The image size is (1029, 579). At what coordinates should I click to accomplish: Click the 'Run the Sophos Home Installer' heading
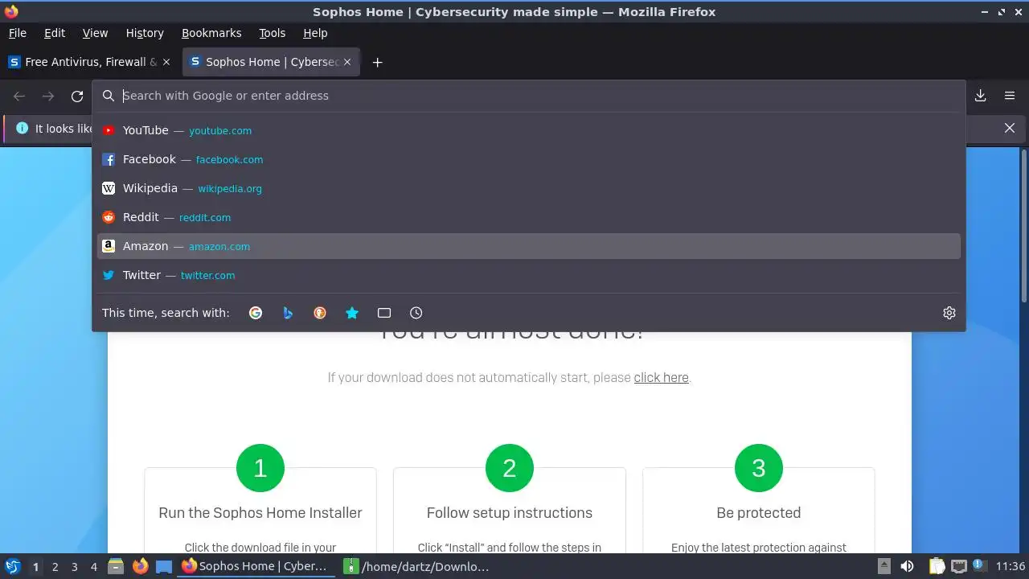click(x=260, y=513)
